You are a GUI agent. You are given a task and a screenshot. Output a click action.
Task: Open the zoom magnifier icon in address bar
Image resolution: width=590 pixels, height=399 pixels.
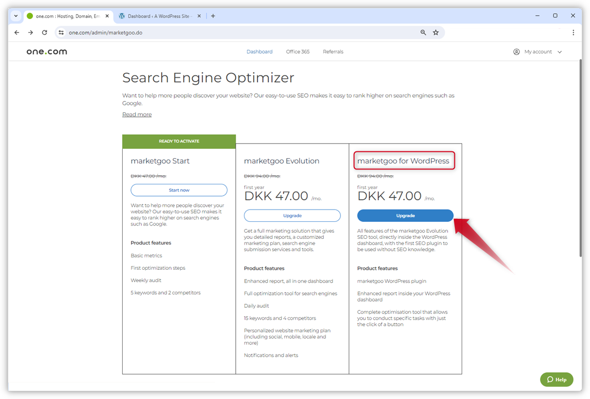[x=423, y=32]
